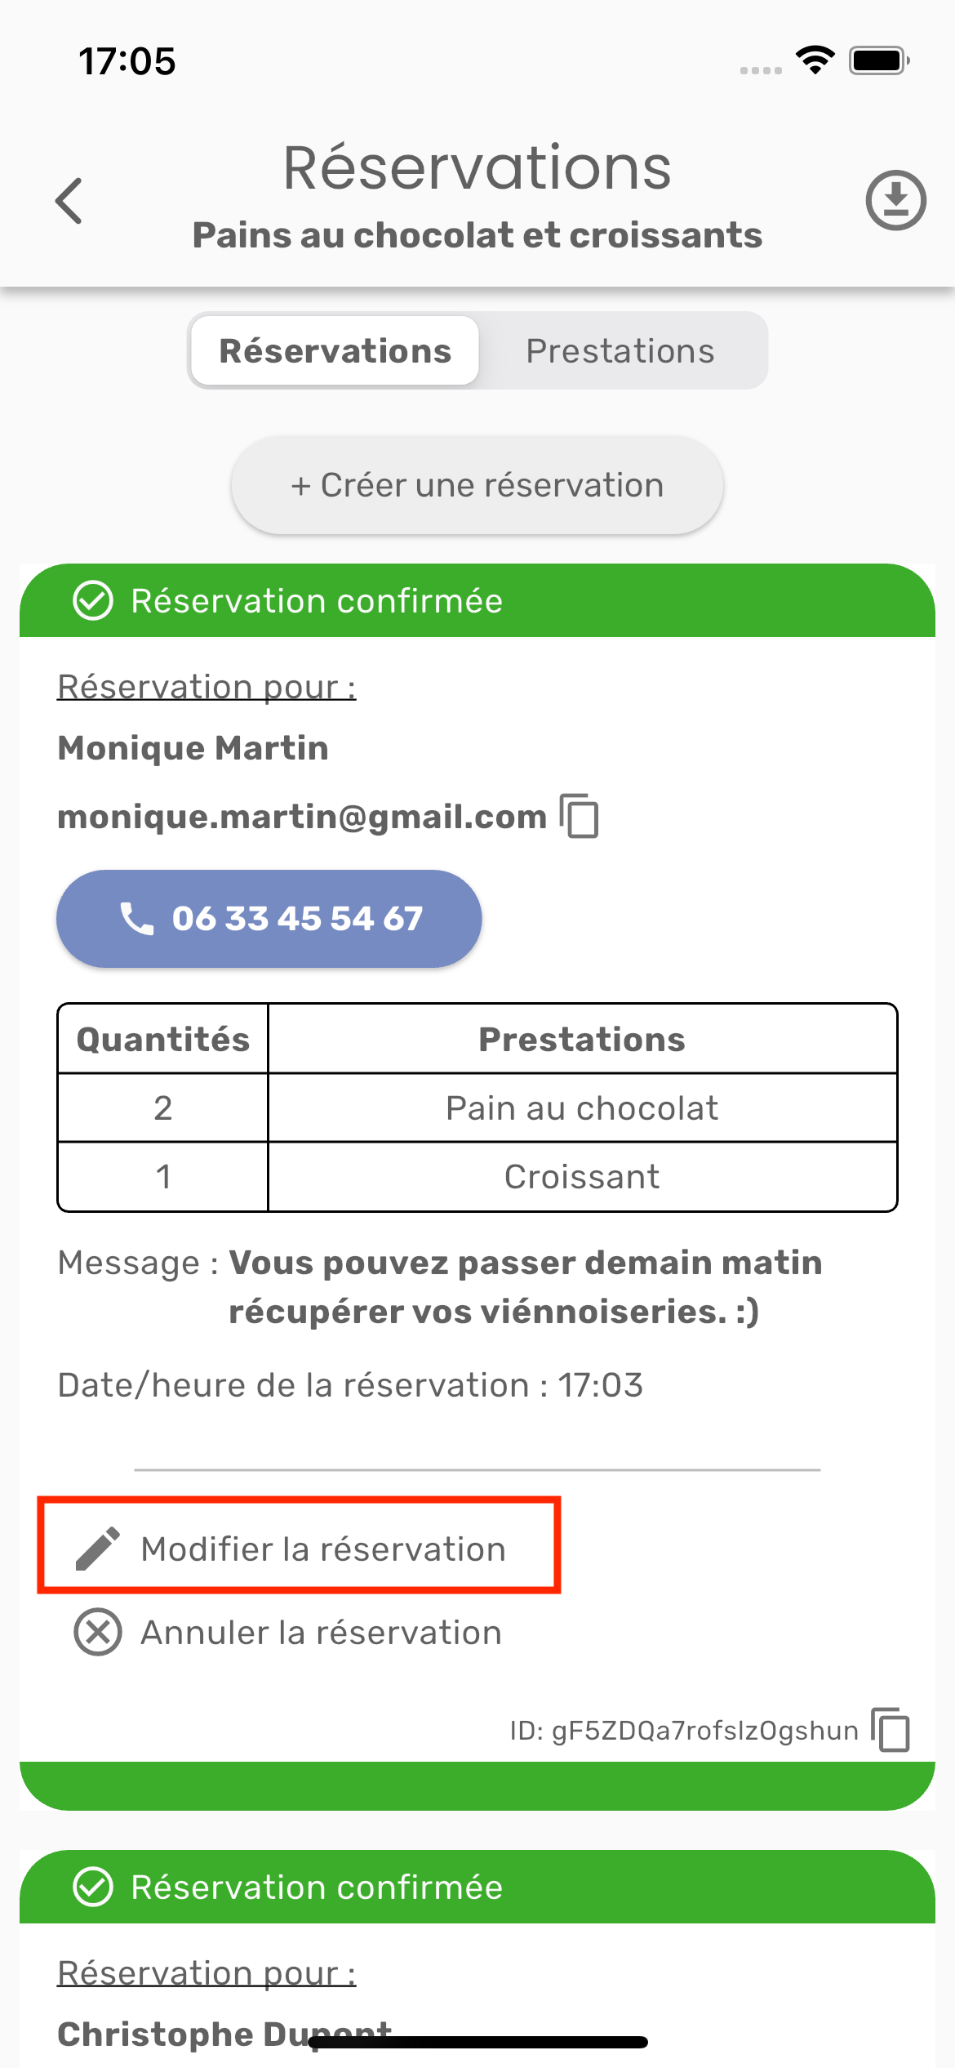
Task: Call 06 33 45 54 67
Action: [269, 918]
